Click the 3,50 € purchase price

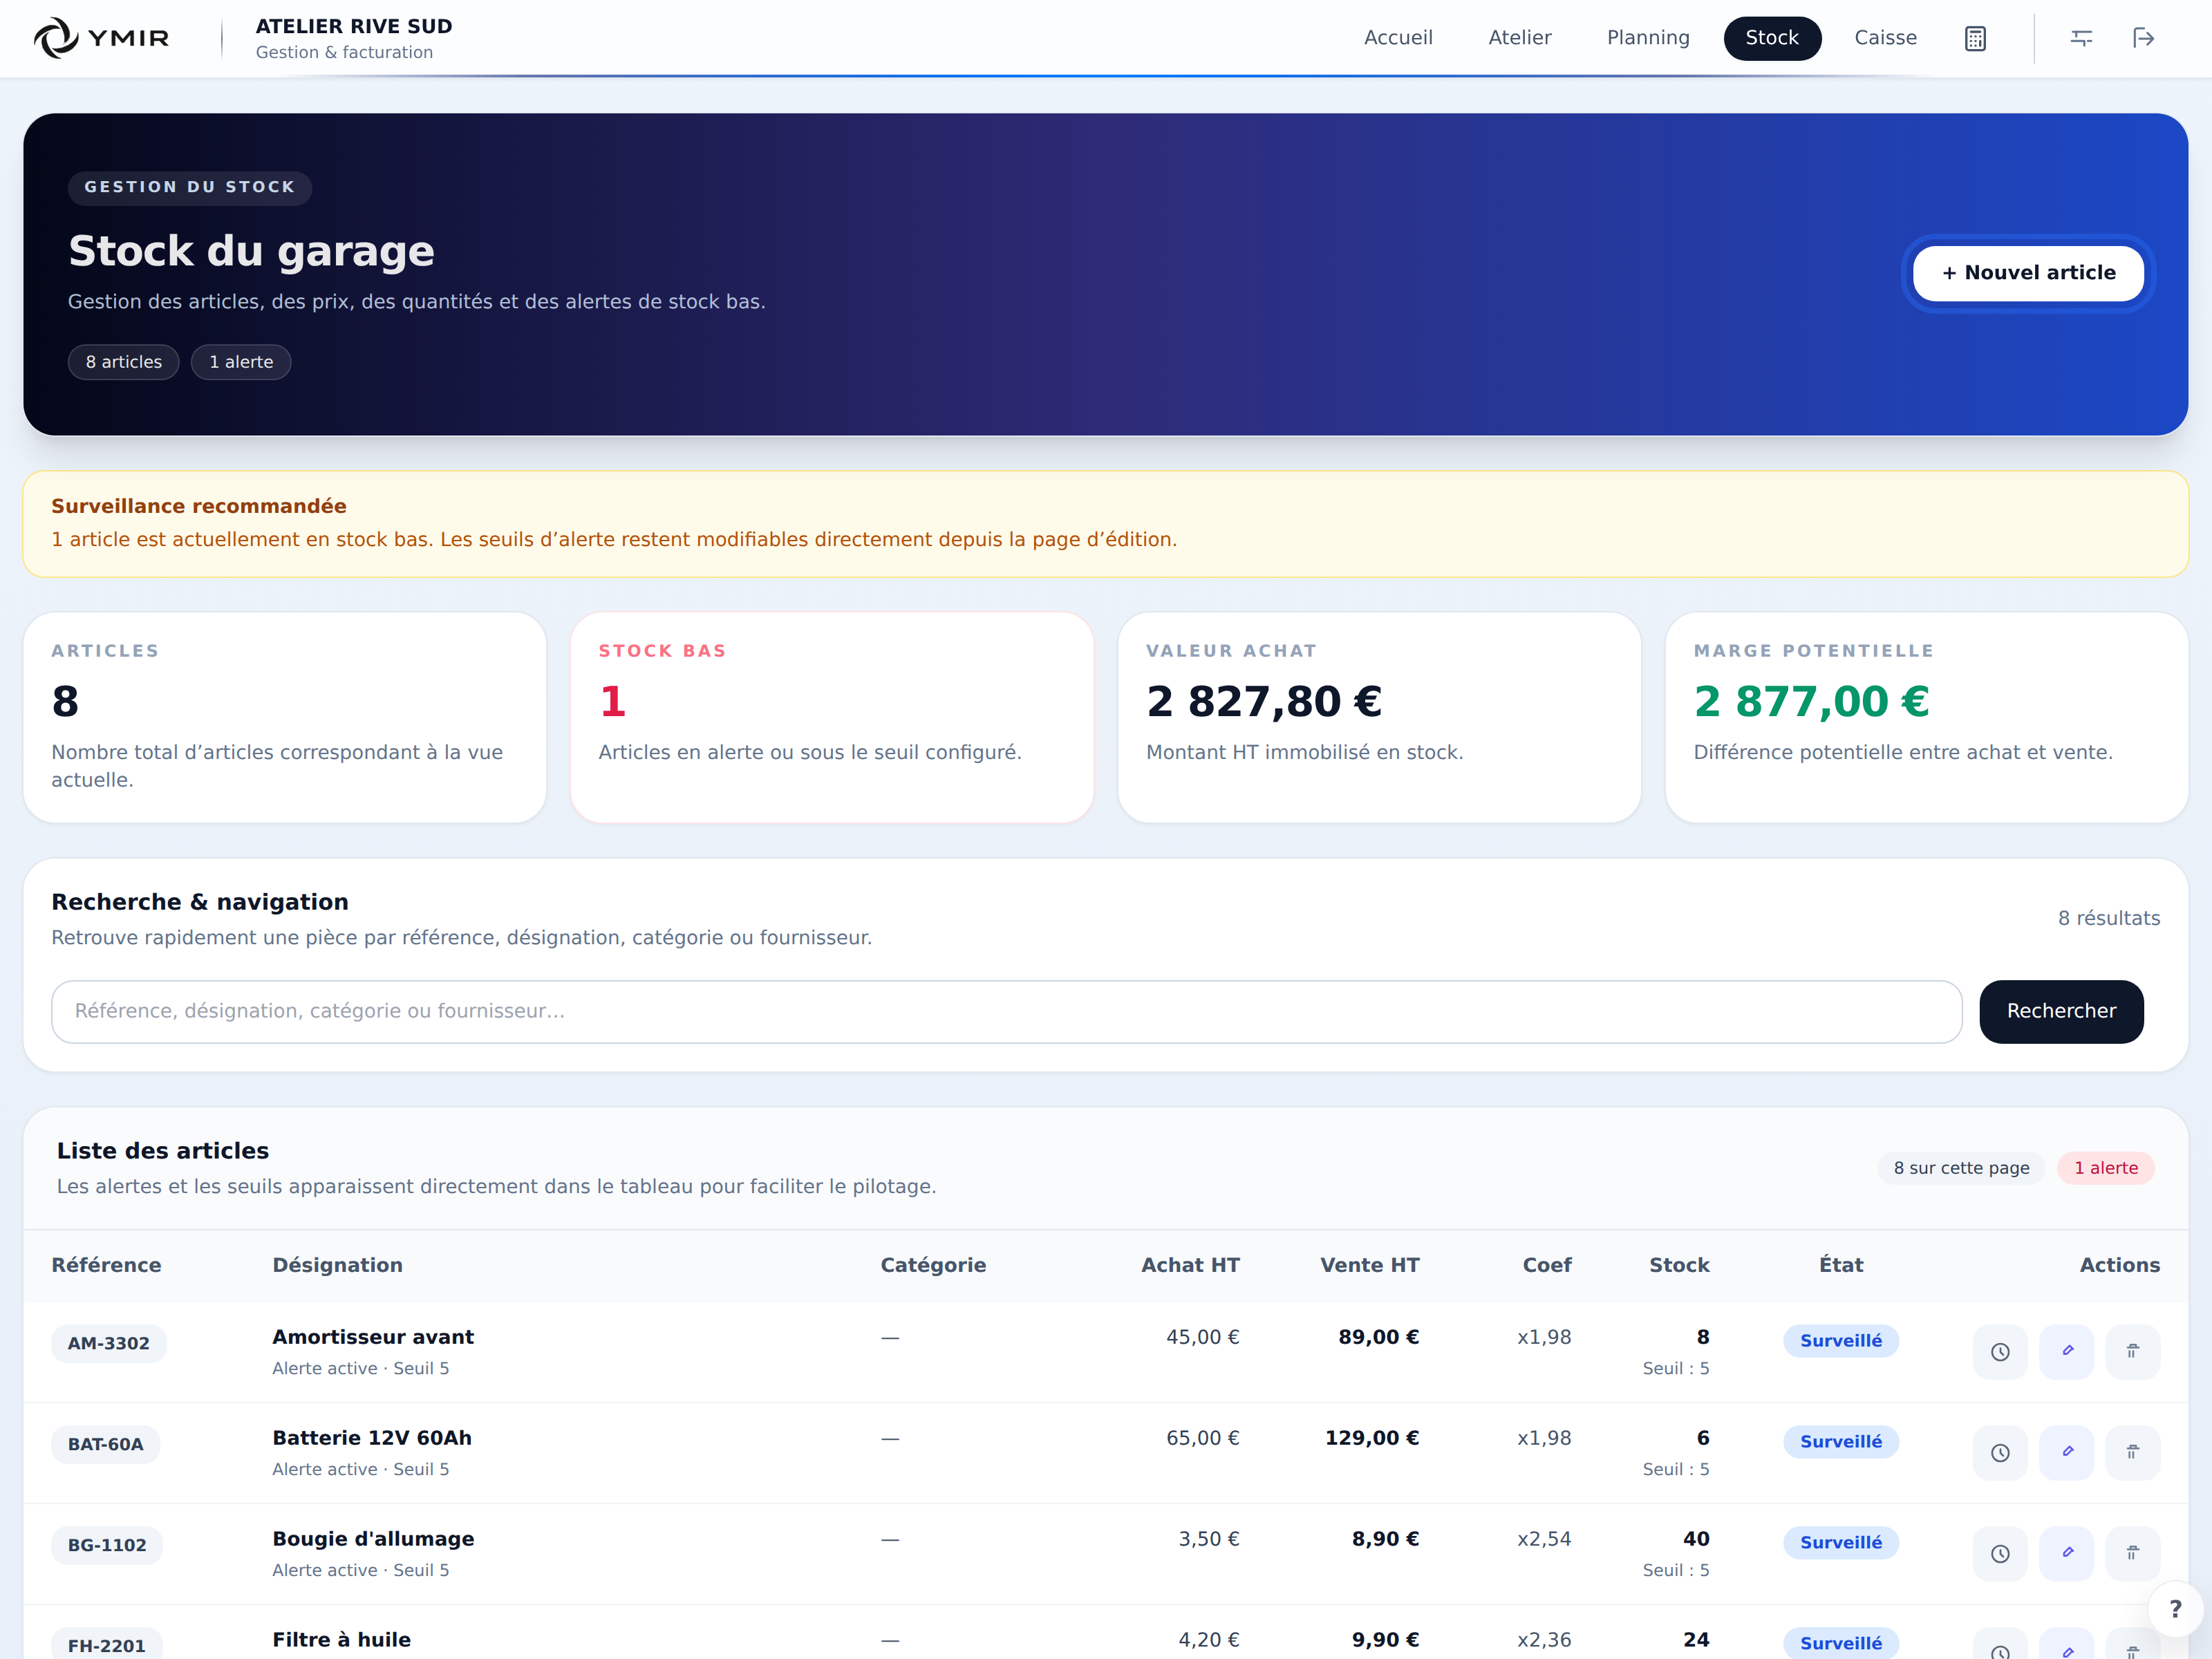(x=1209, y=1539)
